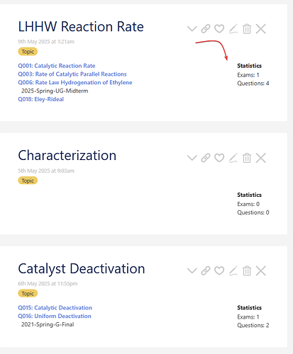293x354 pixels.
Task: Open Q016: Uniform Deactivation question
Action: (x=55, y=316)
